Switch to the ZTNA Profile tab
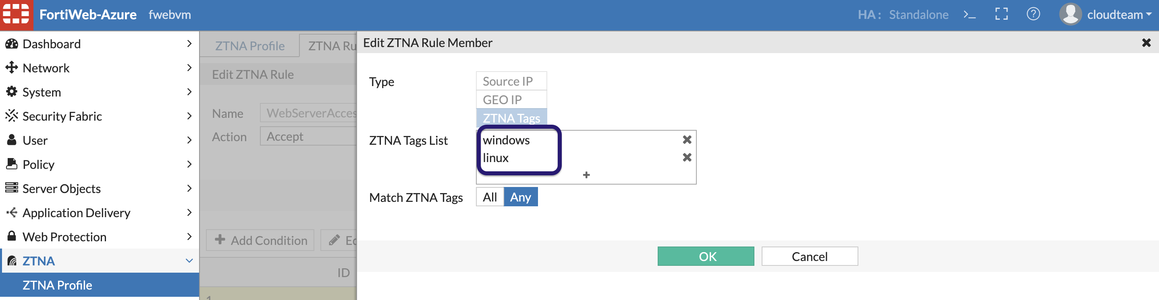The height and width of the screenshot is (300, 1159). click(x=250, y=45)
